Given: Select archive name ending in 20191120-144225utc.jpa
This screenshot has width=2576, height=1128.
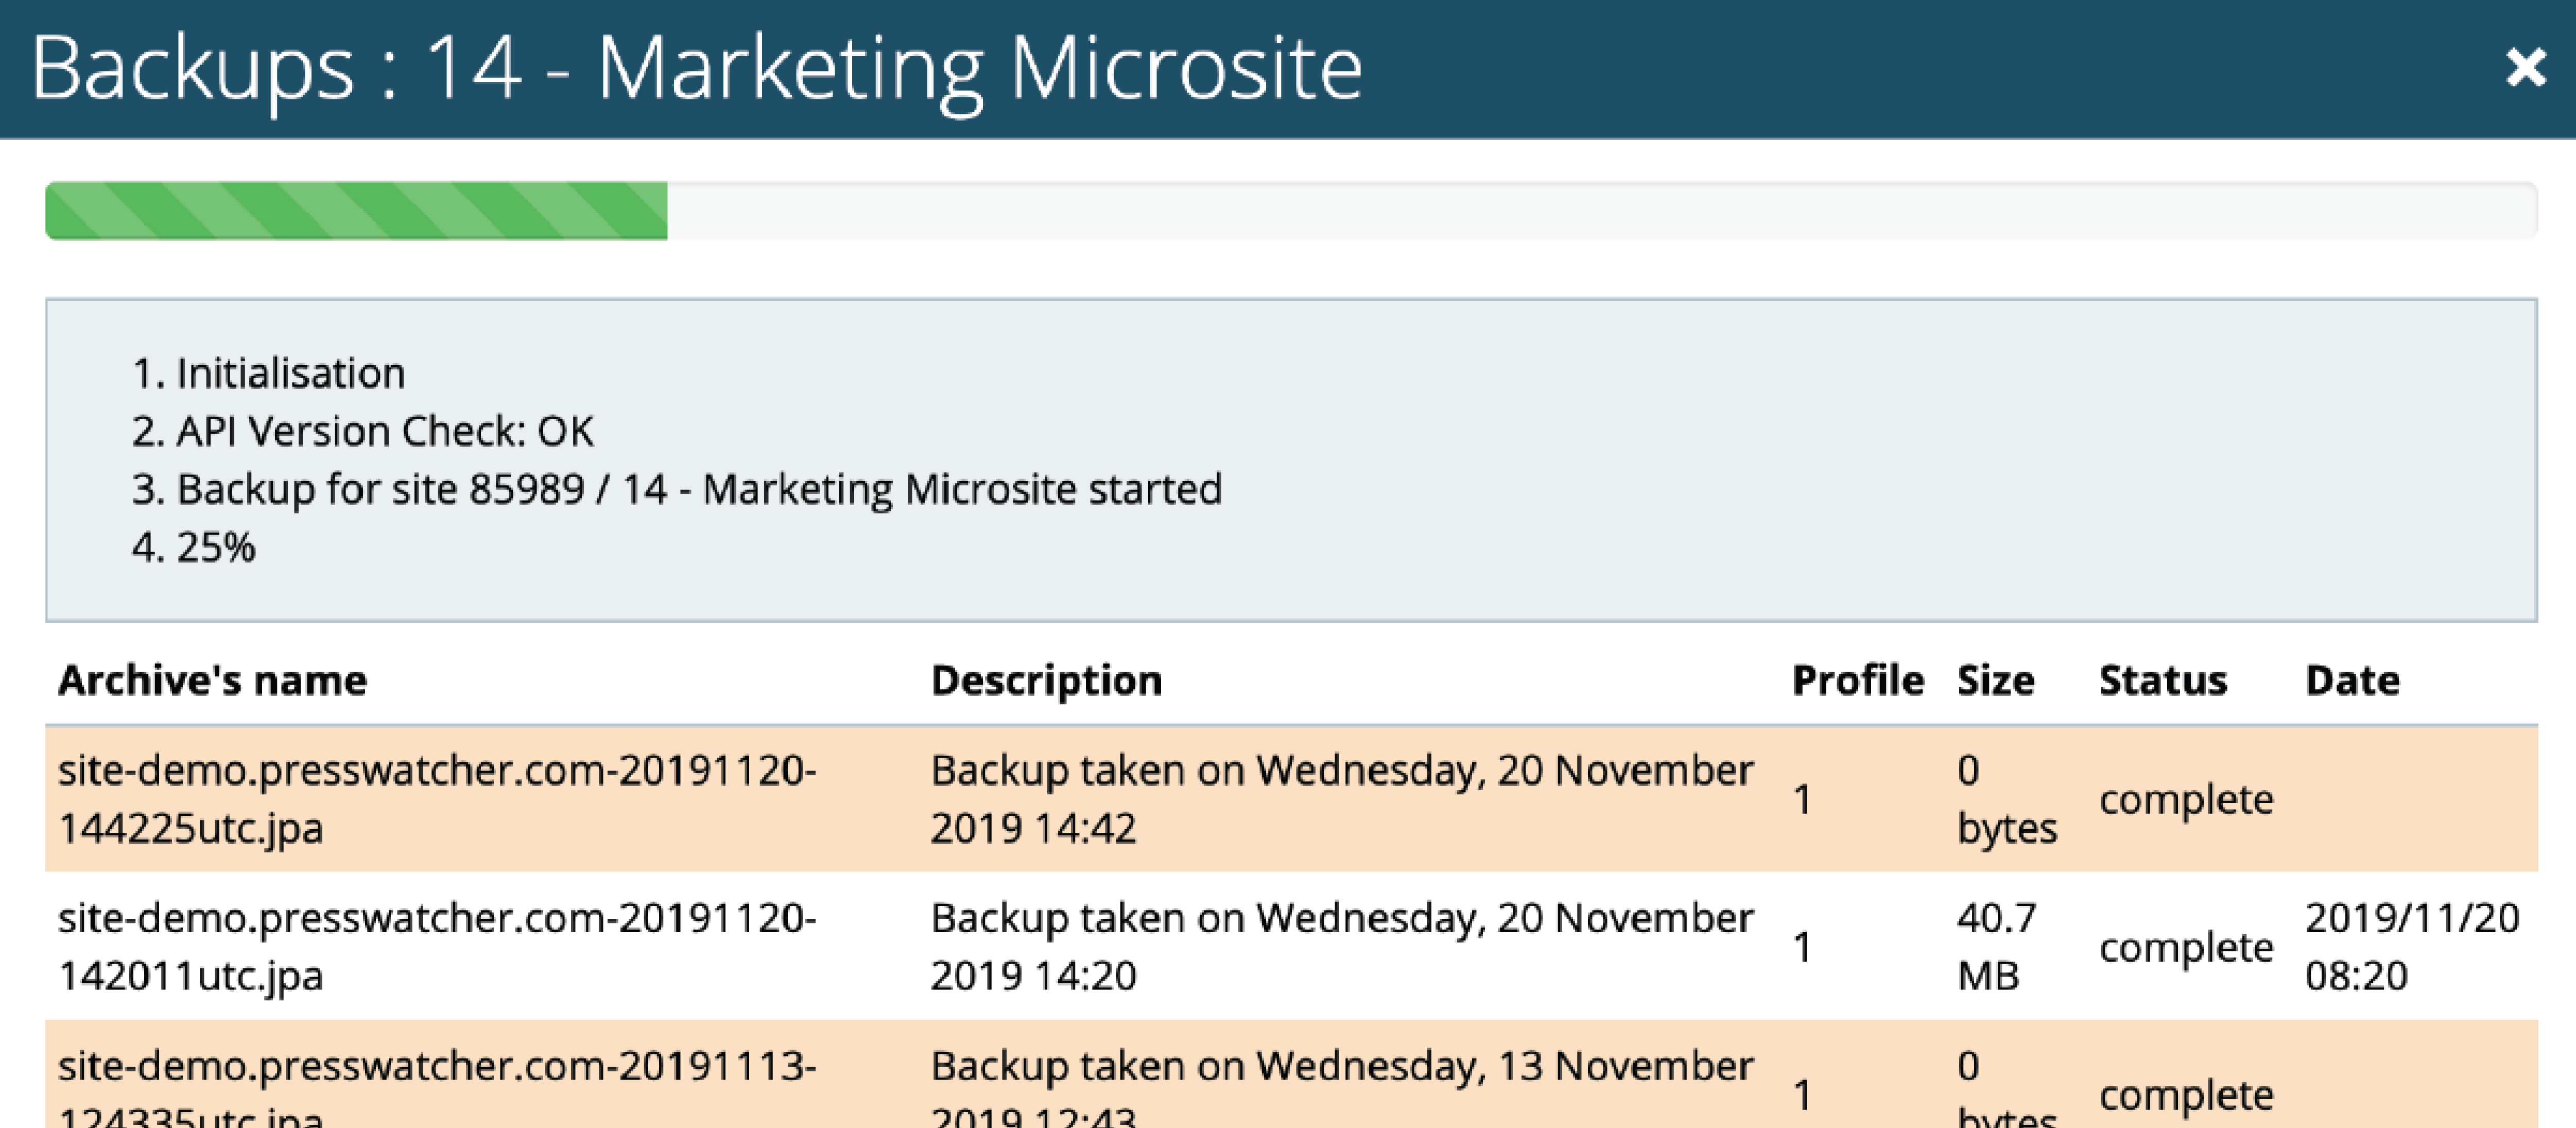Looking at the screenshot, I should click(437, 799).
